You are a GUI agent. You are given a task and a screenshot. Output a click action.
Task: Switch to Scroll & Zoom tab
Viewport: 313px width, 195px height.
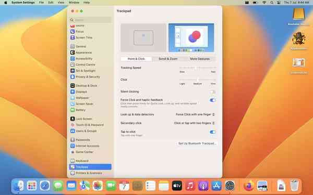[168, 59]
